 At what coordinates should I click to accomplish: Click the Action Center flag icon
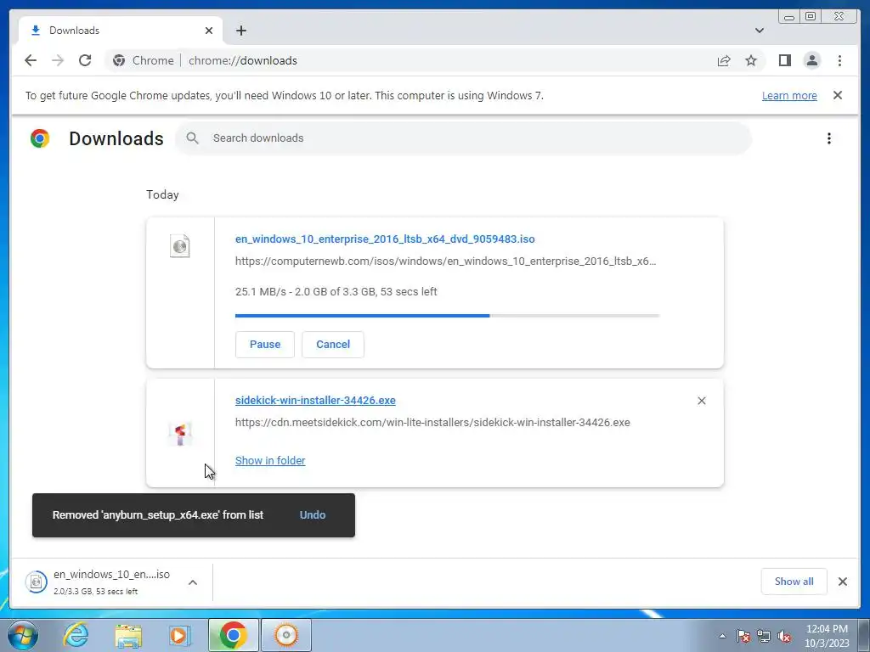pyautogui.click(x=743, y=636)
